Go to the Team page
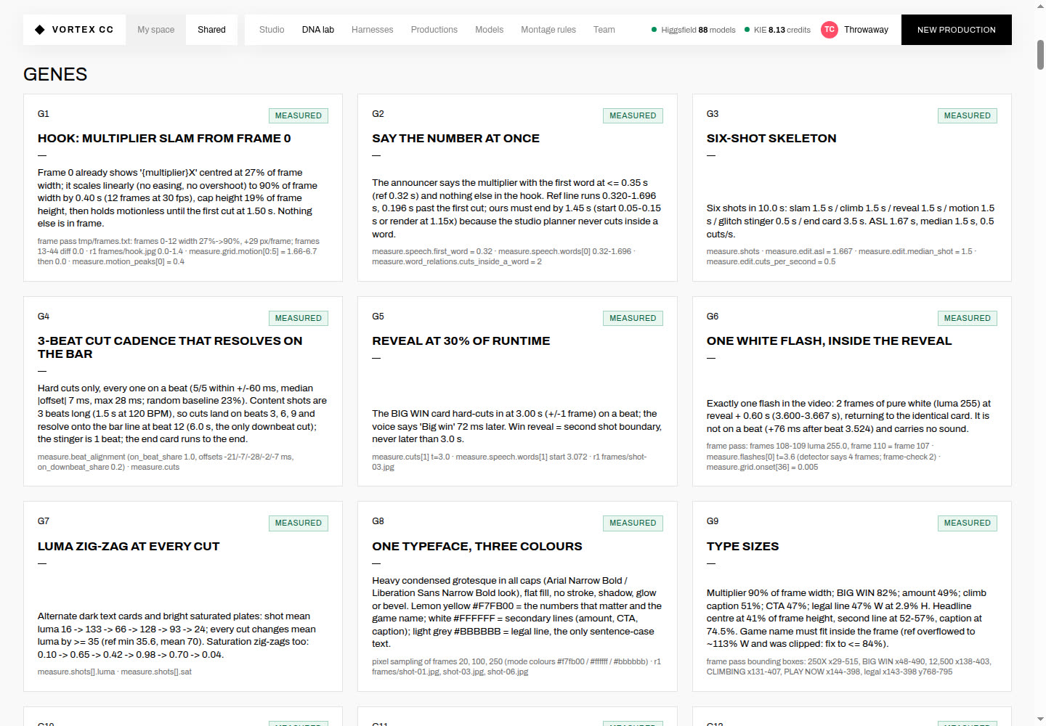1046x726 pixels. click(604, 30)
